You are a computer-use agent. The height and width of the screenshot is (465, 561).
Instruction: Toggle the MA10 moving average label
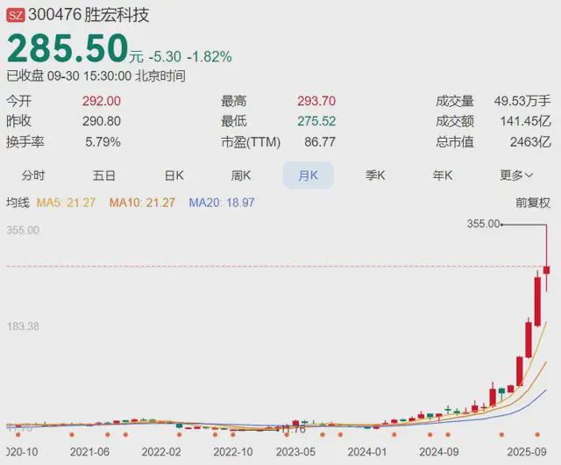(x=142, y=203)
